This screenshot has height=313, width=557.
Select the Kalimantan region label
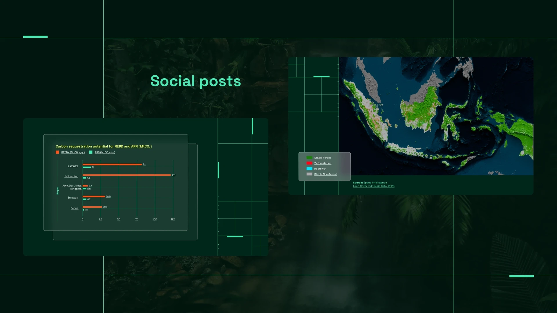71,176
